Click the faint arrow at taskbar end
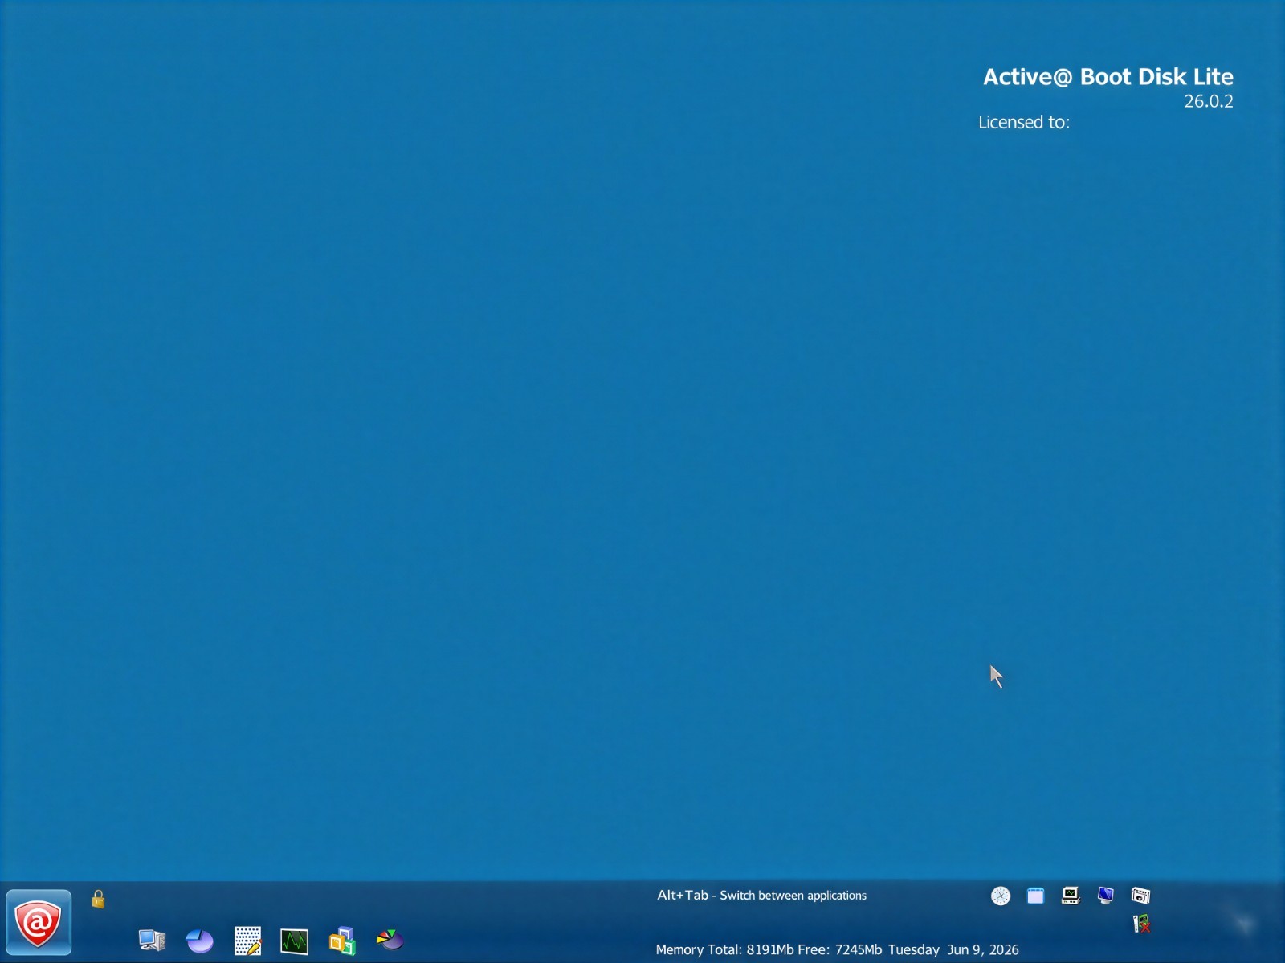The image size is (1285, 963). click(1244, 924)
